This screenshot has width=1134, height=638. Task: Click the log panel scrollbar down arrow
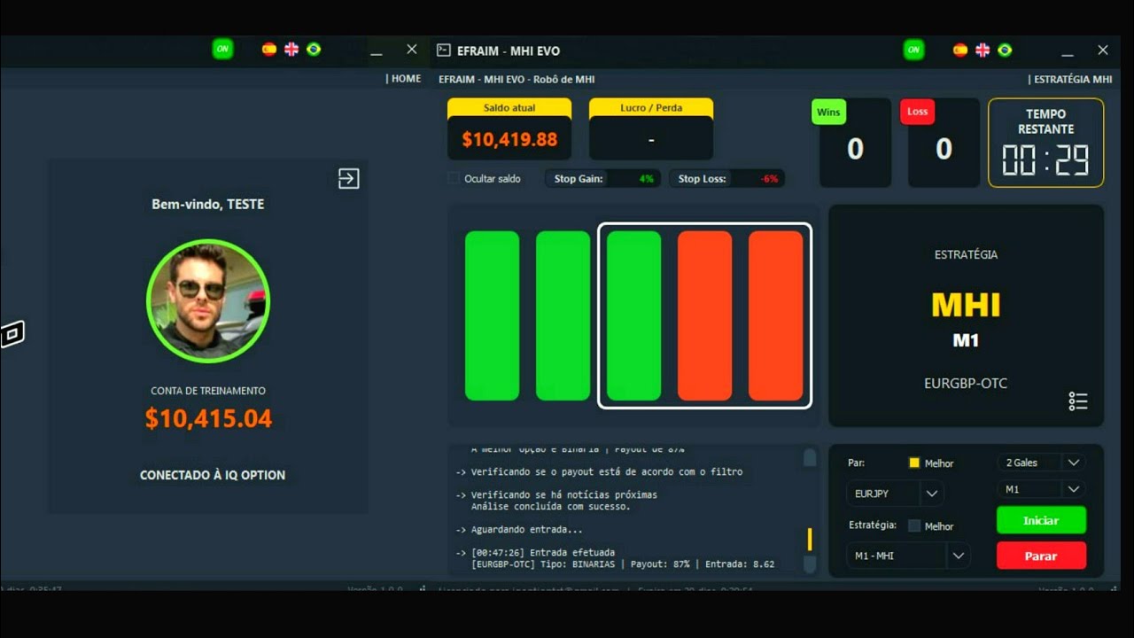click(x=810, y=564)
